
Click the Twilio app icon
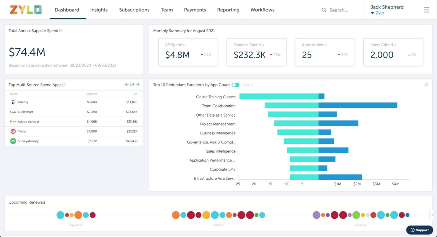click(x=13, y=131)
